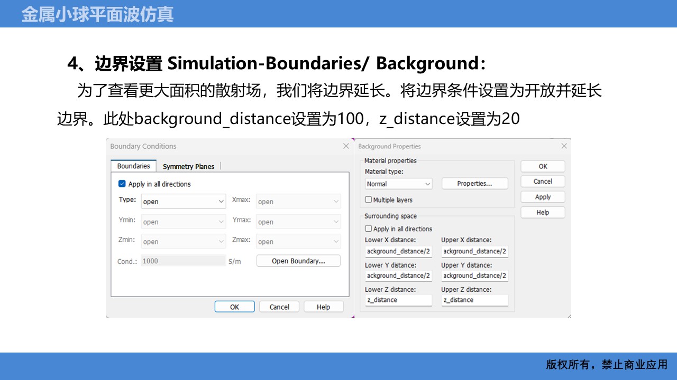Screen dimensions: 677x380
Task: Cancel the Boundary Conditions dialog
Action: pyautogui.click(x=279, y=307)
